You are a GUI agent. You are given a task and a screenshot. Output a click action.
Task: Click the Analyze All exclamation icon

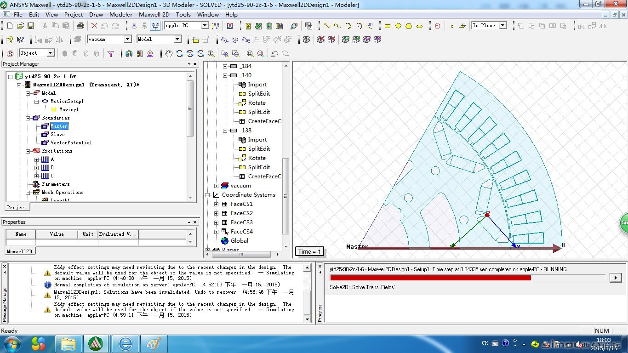click(268, 26)
